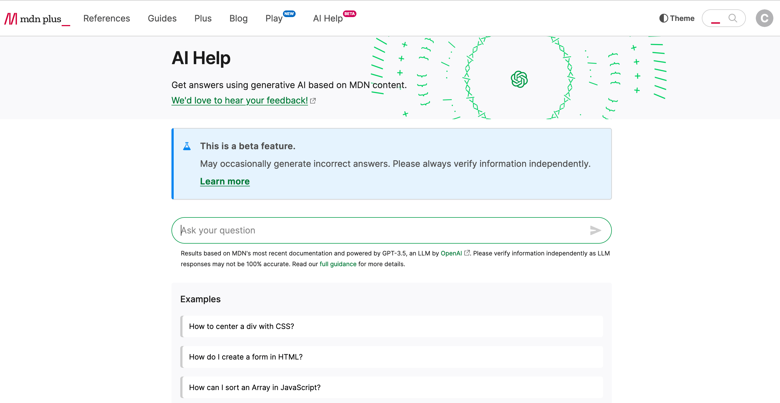This screenshot has height=403, width=780.
Task: Select example question about centering a div
Action: tap(241, 326)
